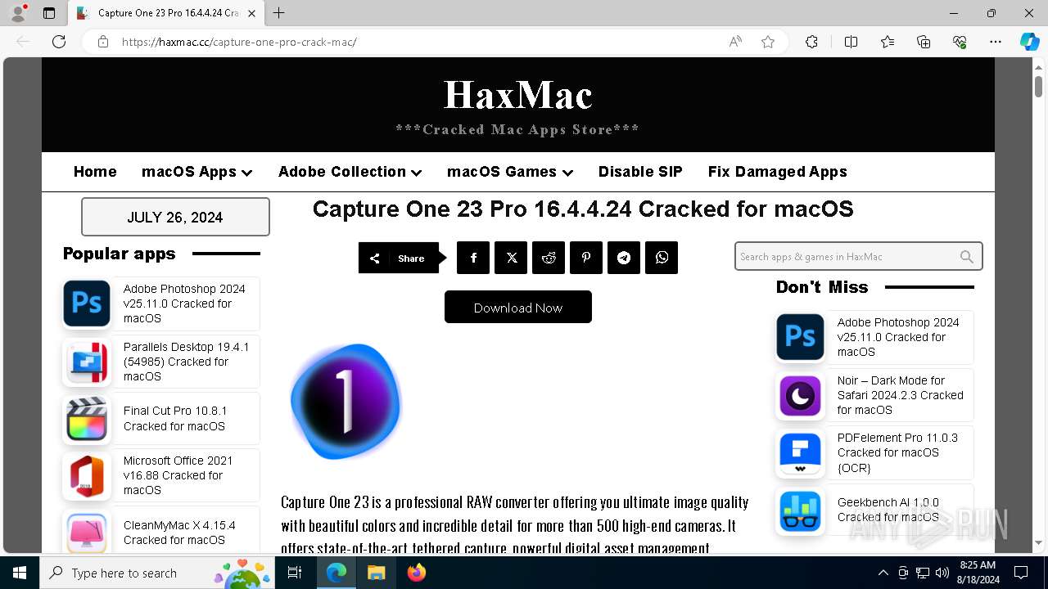
Task: Share the article on Facebook
Action: coord(473,258)
